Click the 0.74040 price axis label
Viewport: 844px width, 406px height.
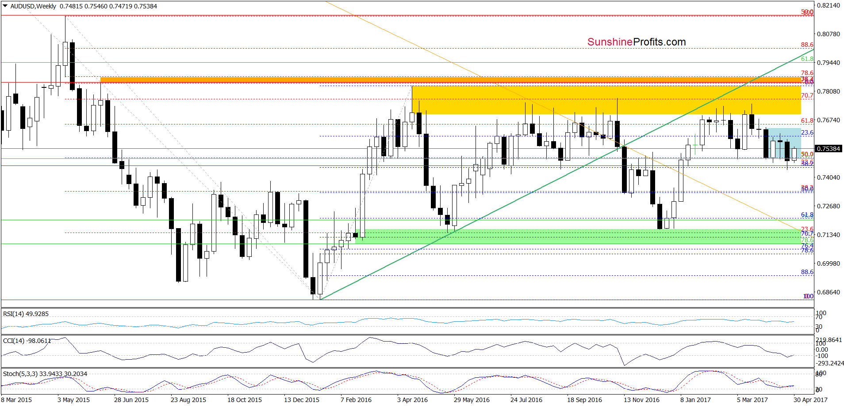point(828,177)
